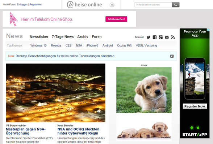Click the Jetzt besuchen Telekom button

click(116, 19)
